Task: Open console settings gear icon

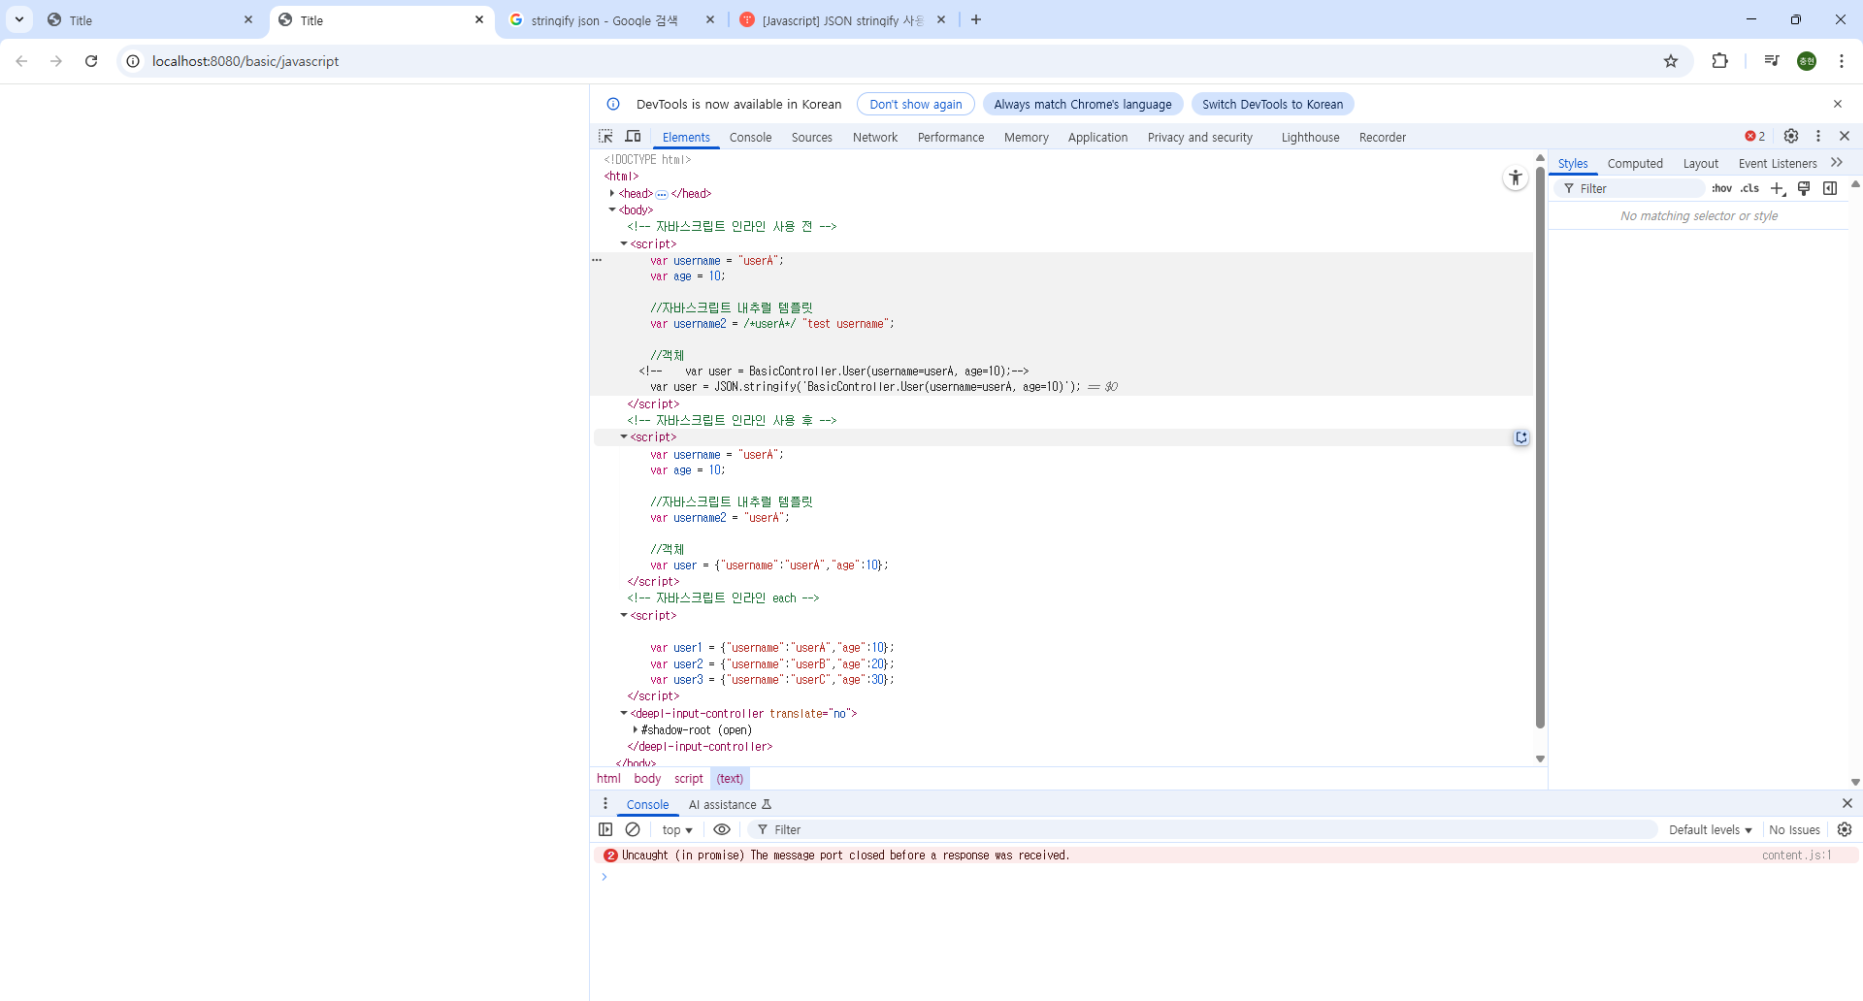Action: click(1845, 829)
